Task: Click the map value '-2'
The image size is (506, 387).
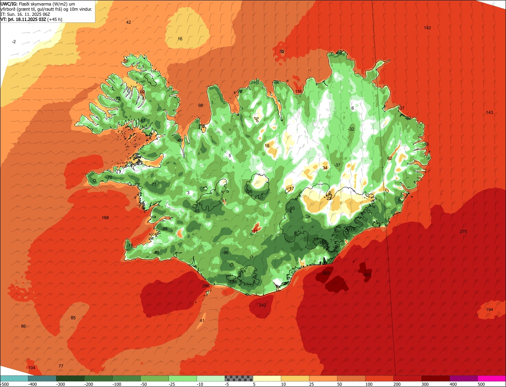Action: click(14, 42)
